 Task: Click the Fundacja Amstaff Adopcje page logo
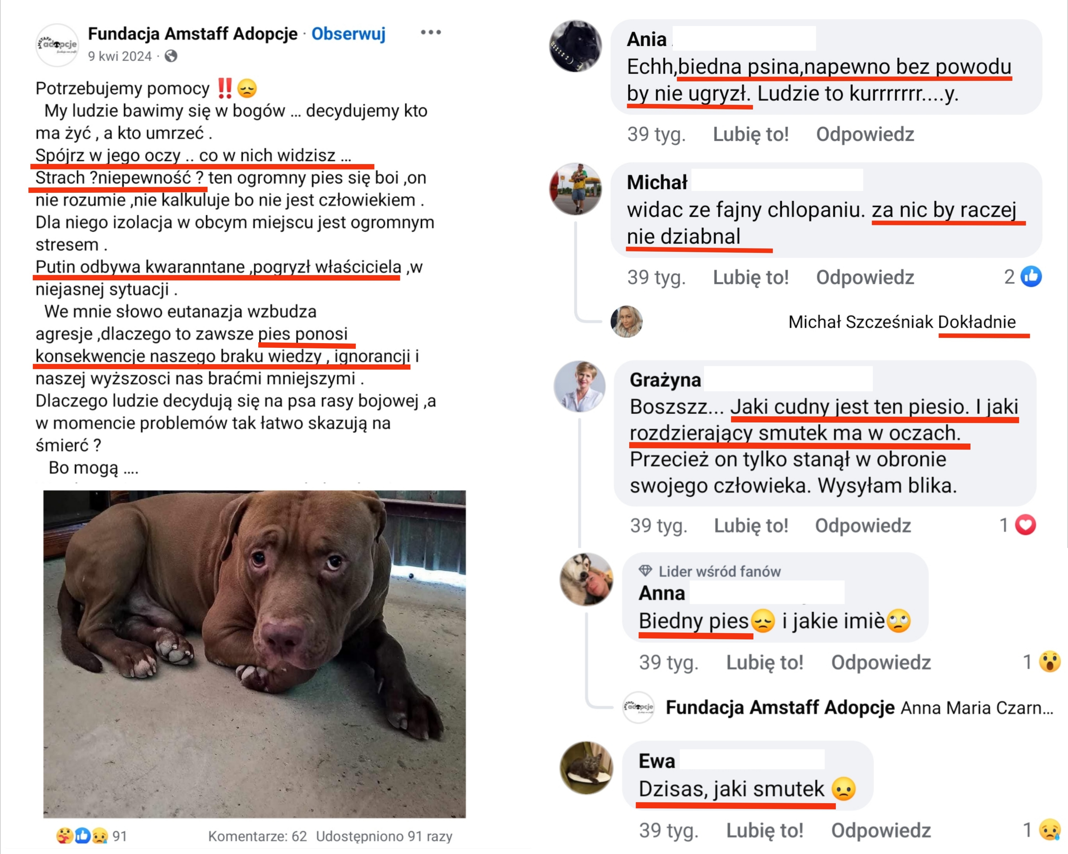tap(57, 45)
